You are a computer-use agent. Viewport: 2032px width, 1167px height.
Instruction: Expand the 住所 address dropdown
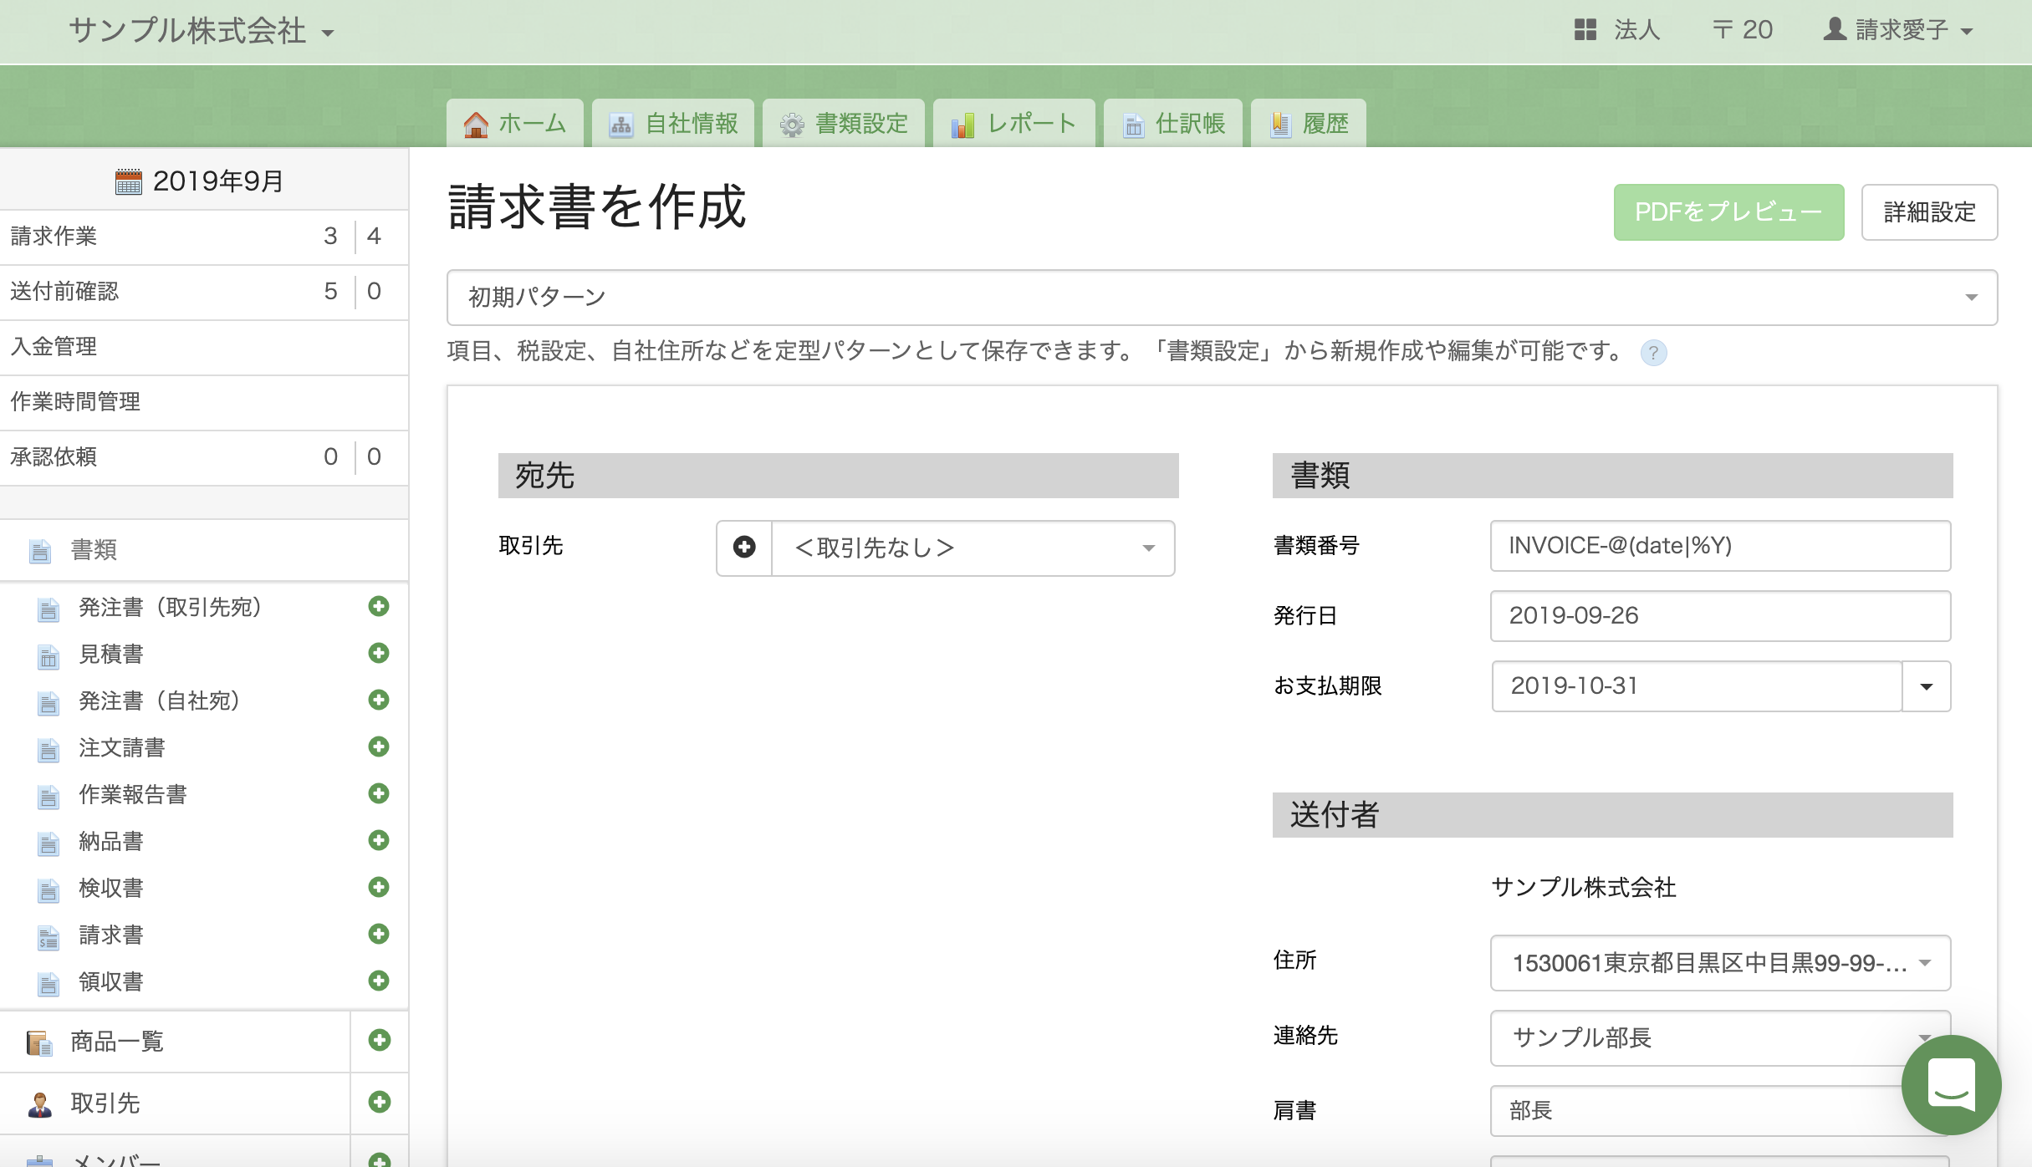click(1720, 963)
